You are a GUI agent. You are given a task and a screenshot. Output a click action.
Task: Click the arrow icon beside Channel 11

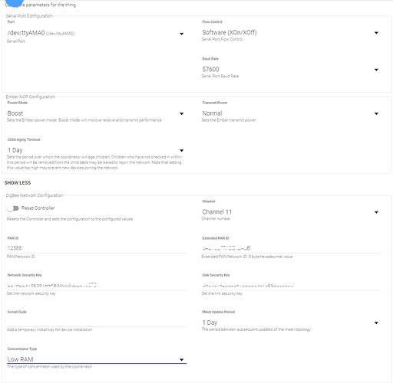(x=376, y=212)
